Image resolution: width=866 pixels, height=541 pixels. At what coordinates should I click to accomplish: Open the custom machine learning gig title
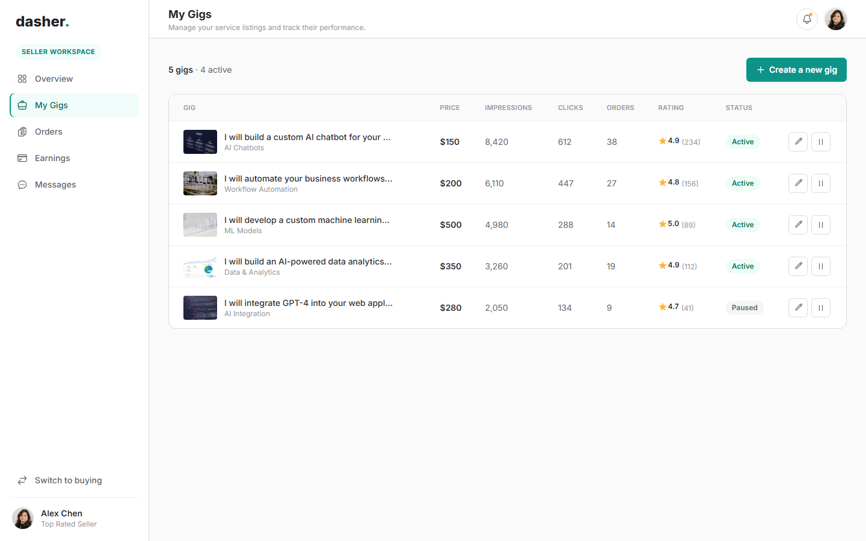[307, 220]
